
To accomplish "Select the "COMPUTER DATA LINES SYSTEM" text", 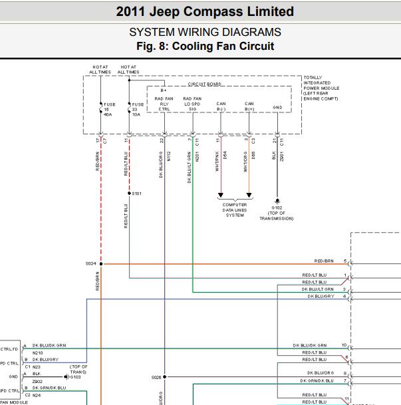I will pyautogui.click(x=235, y=210).
